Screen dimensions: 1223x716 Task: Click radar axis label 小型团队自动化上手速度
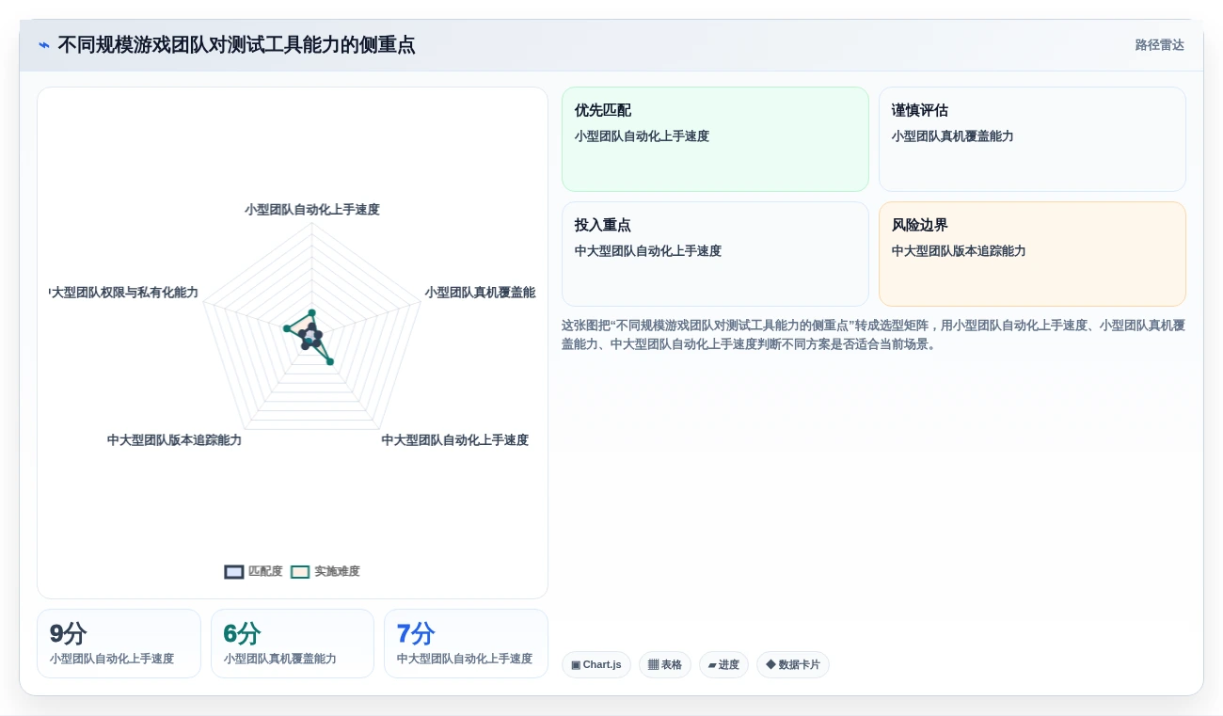tap(312, 209)
